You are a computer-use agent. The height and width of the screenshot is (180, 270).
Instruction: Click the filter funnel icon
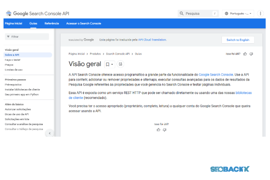(8, 36)
